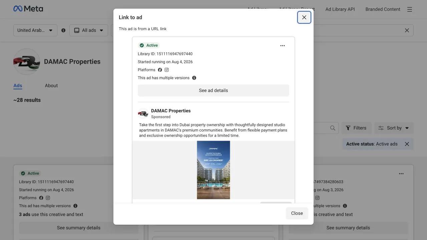Close the Link to ad dialog with X

304,17
